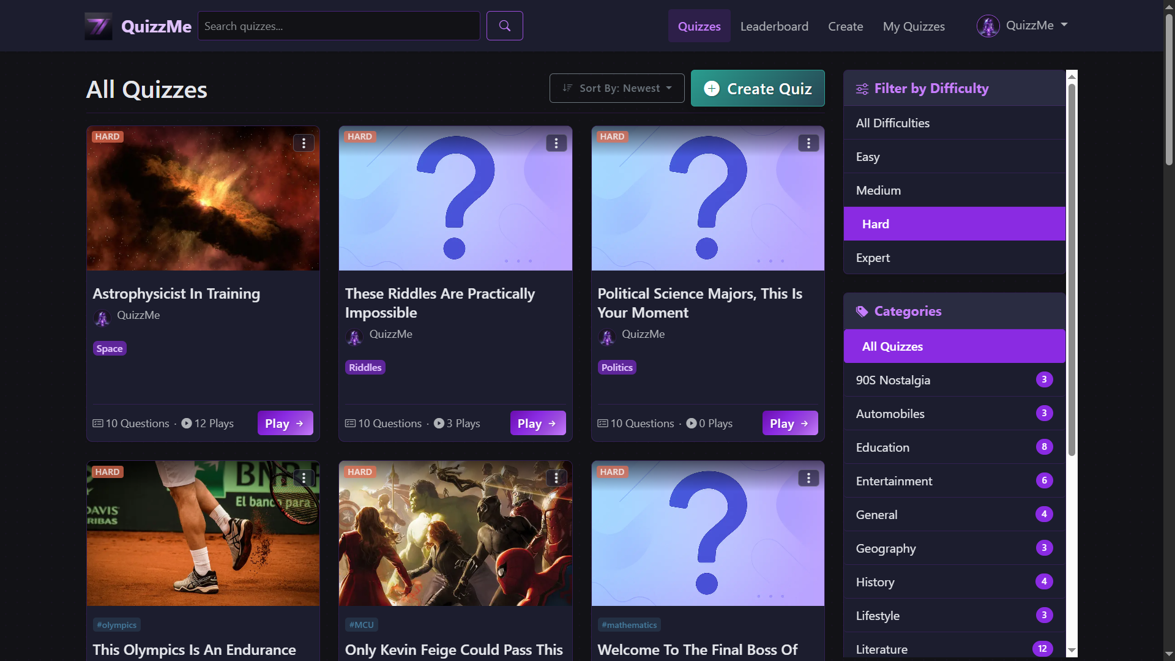The image size is (1175, 661).
Task: Open the Sort By: Newest dropdown
Action: pos(616,88)
